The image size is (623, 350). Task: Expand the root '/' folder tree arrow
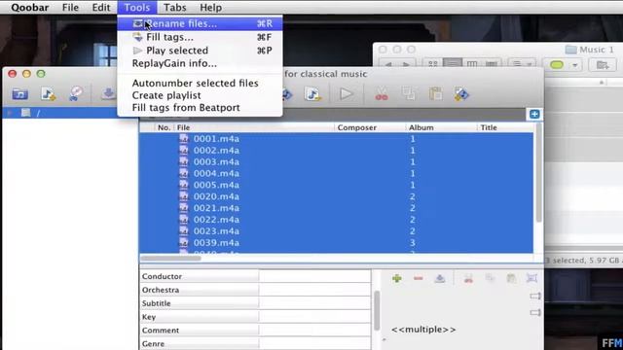pyautogui.click(x=11, y=113)
